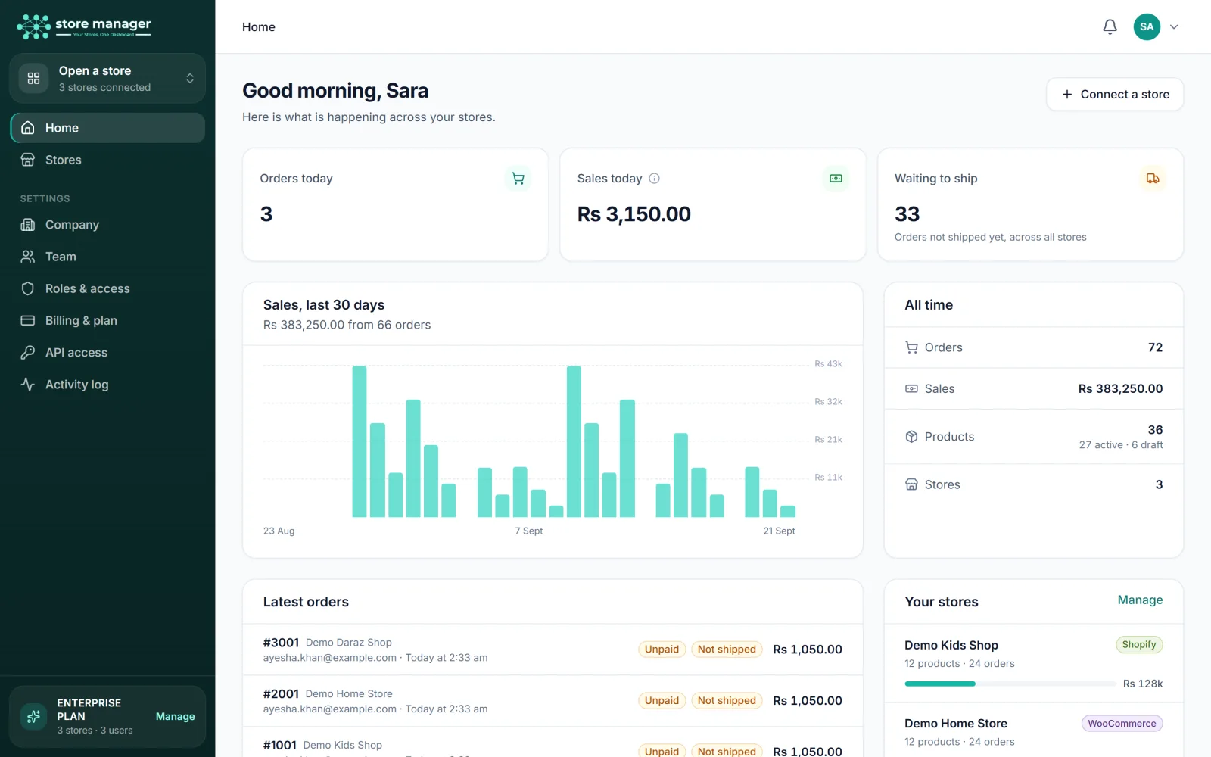Click the Sales today info icon
1211x757 pixels.
click(x=655, y=179)
